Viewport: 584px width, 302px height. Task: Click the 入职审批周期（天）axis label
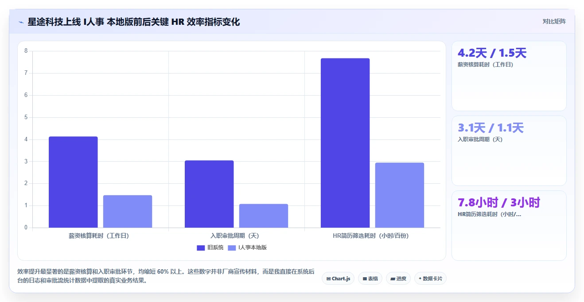tap(235, 236)
